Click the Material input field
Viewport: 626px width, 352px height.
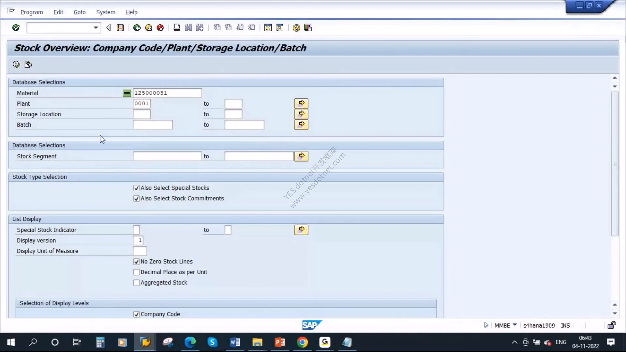pos(167,93)
